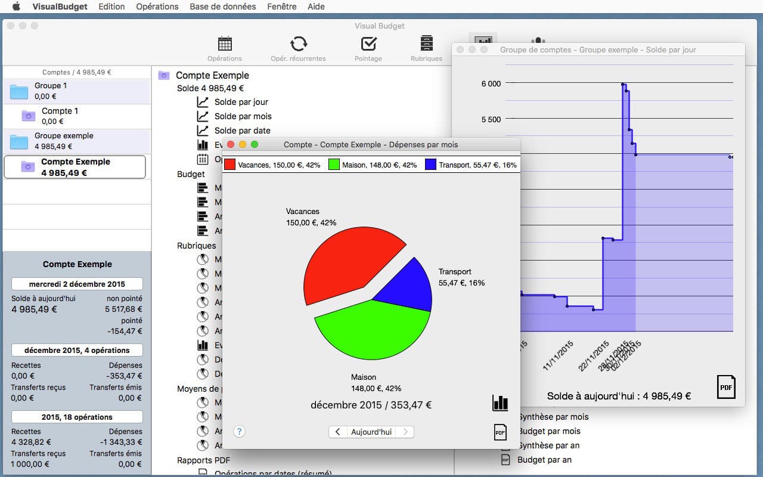Click the Aujourd'hui button

[x=371, y=432]
